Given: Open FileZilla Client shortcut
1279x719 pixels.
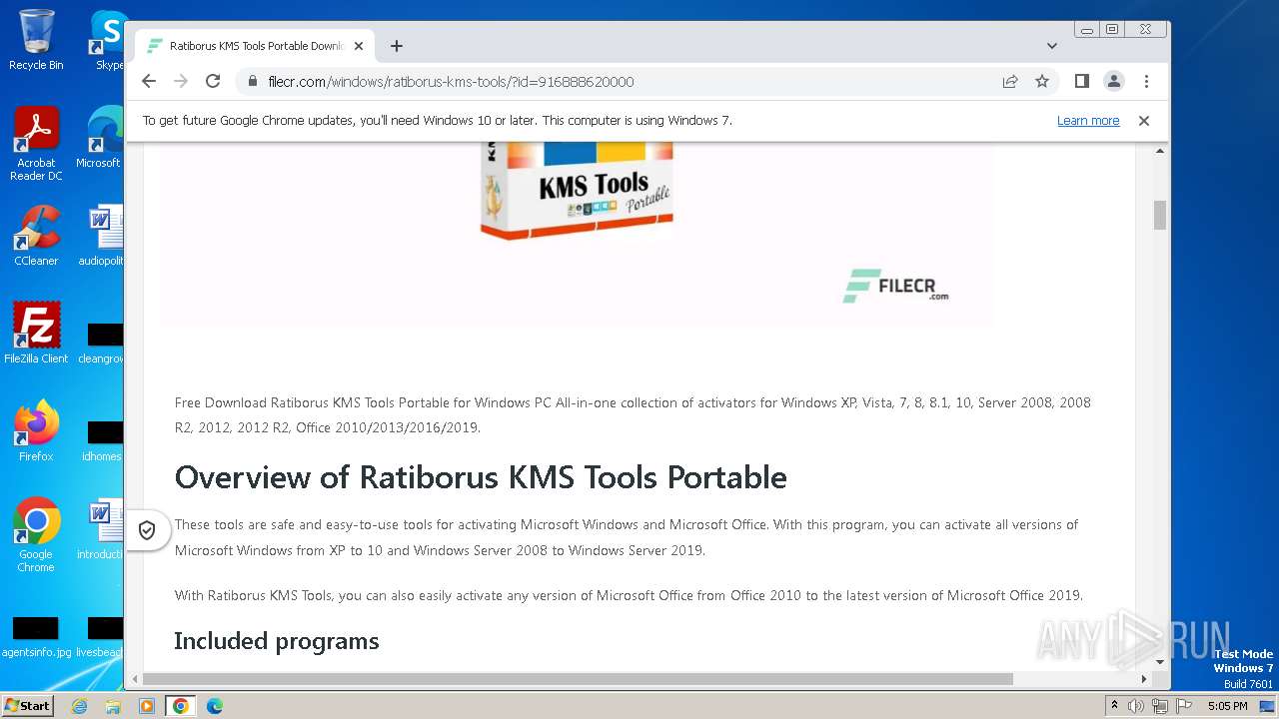Looking at the screenshot, I should [36, 334].
